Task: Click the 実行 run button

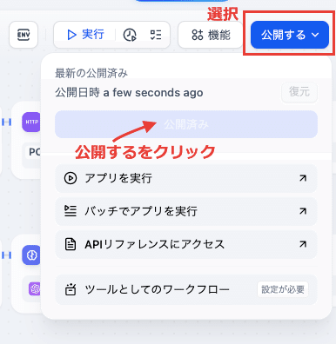Action: click(x=85, y=35)
